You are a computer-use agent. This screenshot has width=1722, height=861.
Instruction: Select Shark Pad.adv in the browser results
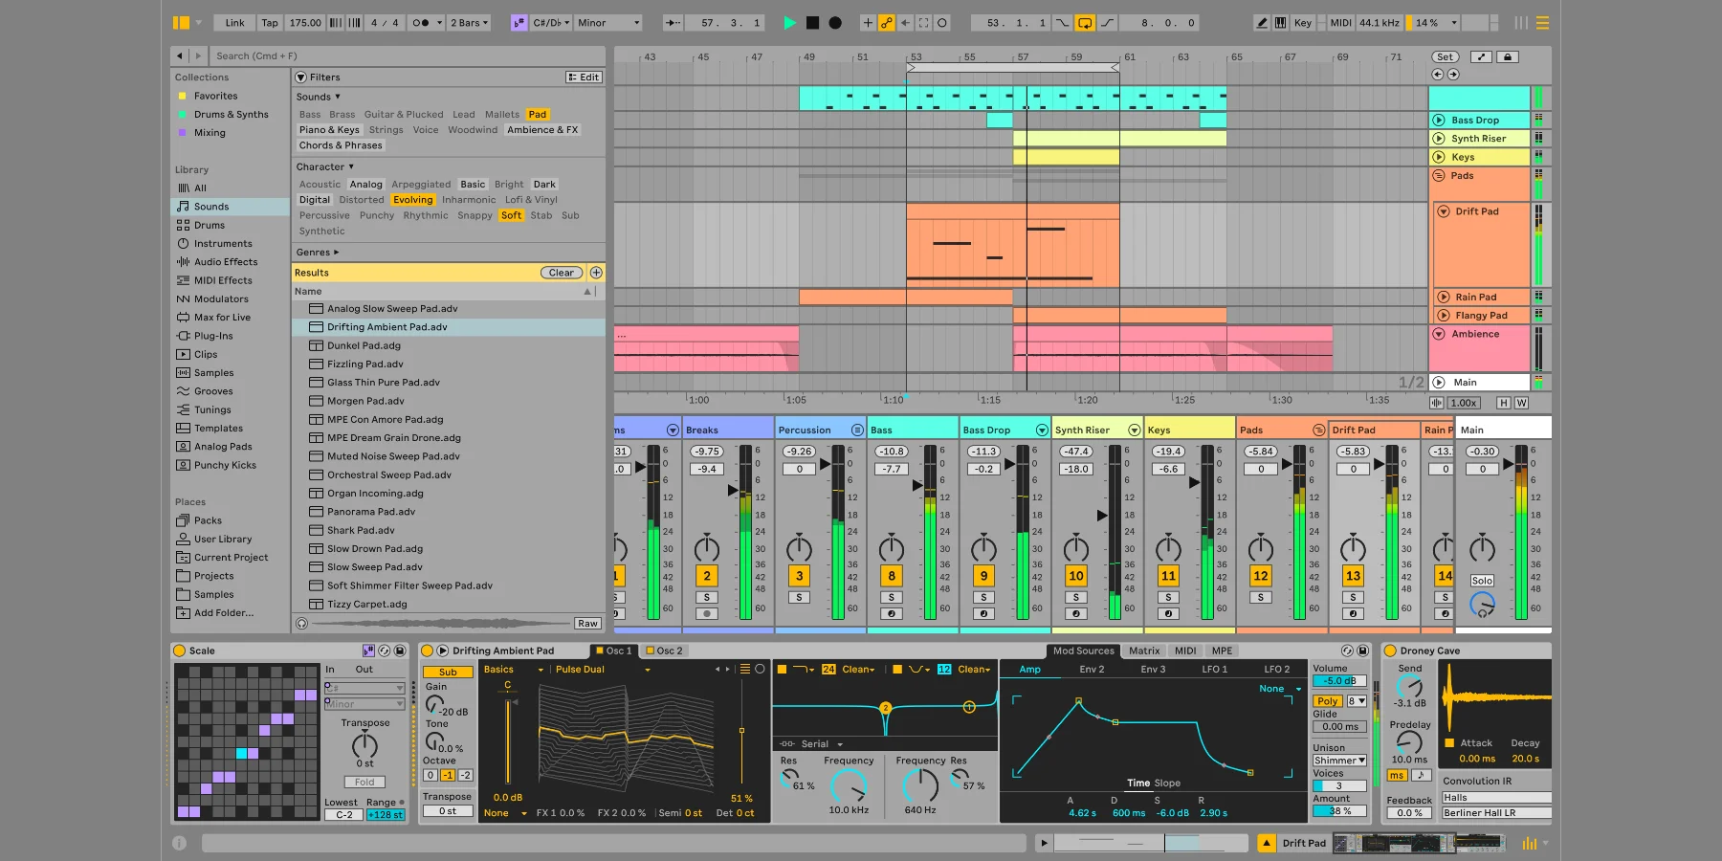click(x=362, y=530)
